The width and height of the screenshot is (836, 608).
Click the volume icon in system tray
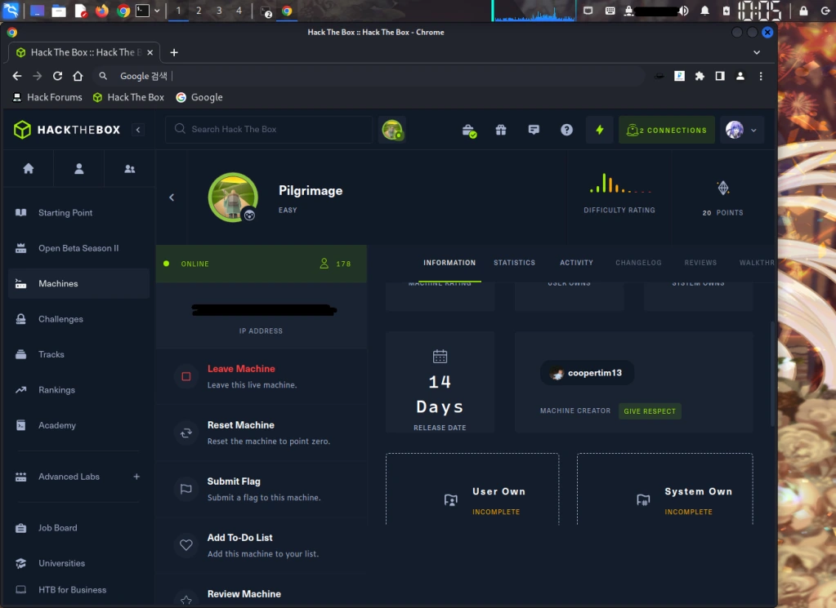coord(683,11)
